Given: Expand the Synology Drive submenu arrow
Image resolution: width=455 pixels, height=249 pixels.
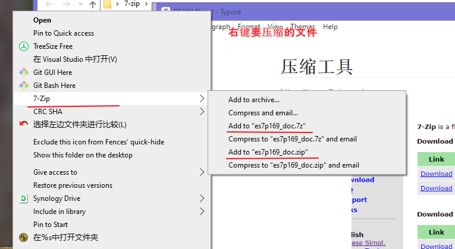Looking at the screenshot, I should 202,198.
